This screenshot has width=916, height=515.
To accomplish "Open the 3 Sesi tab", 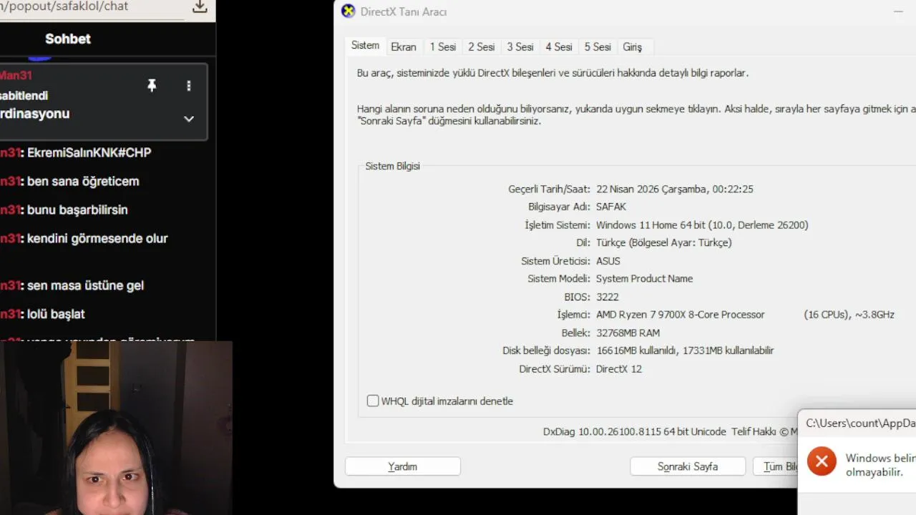I will coord(520,46).
